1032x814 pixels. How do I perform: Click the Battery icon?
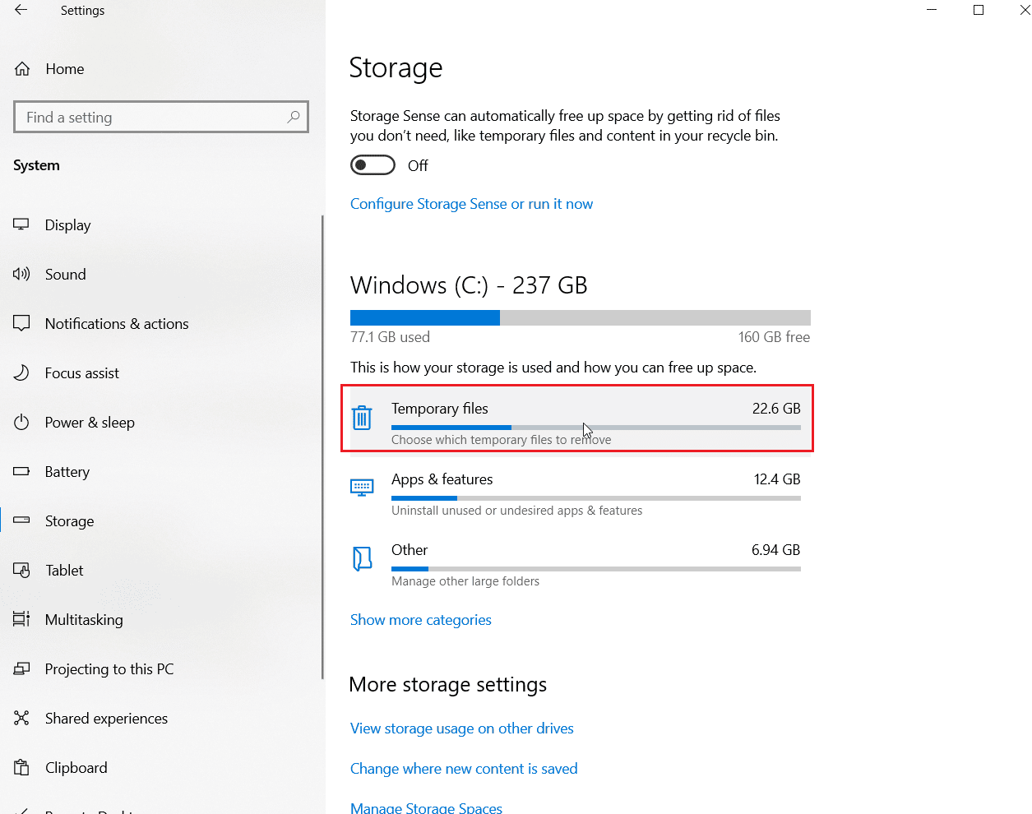(x=21, y=471)
